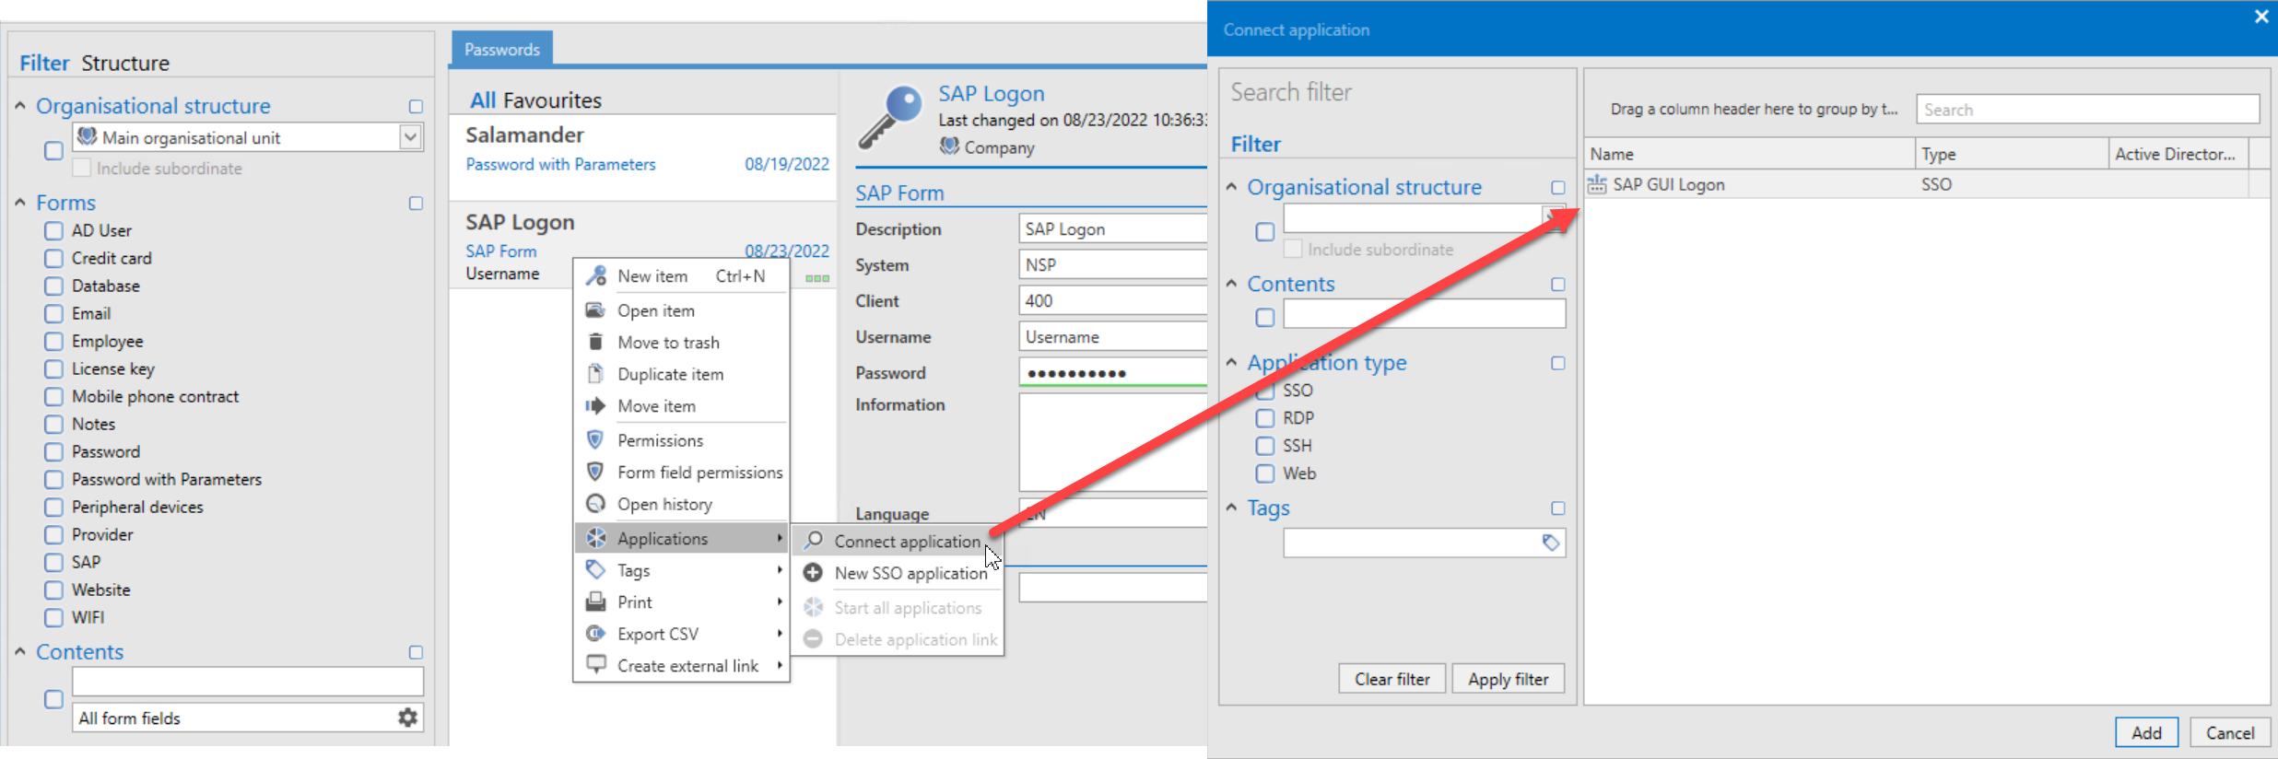
Task: Click the New item key icon
Action: (x=596, y=275)
